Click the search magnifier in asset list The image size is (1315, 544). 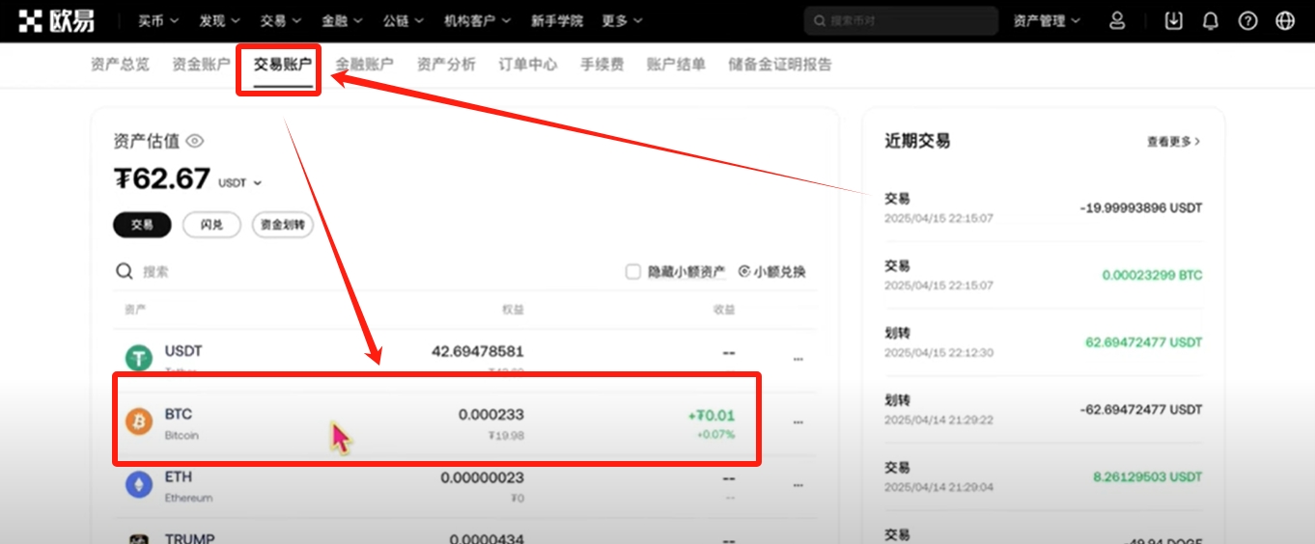[x=125, y=272]
